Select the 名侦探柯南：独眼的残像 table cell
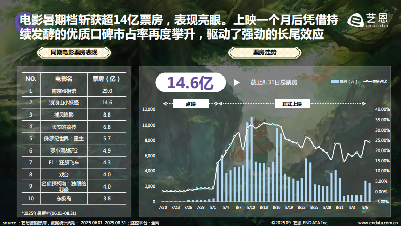Screen dimensions: 401x226 click(64, 186)
